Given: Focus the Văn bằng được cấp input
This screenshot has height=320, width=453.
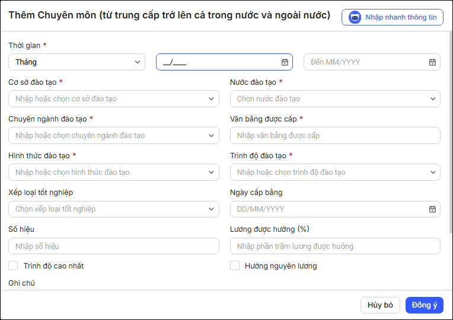Looking at the screenshot, I should coord(335,136).
